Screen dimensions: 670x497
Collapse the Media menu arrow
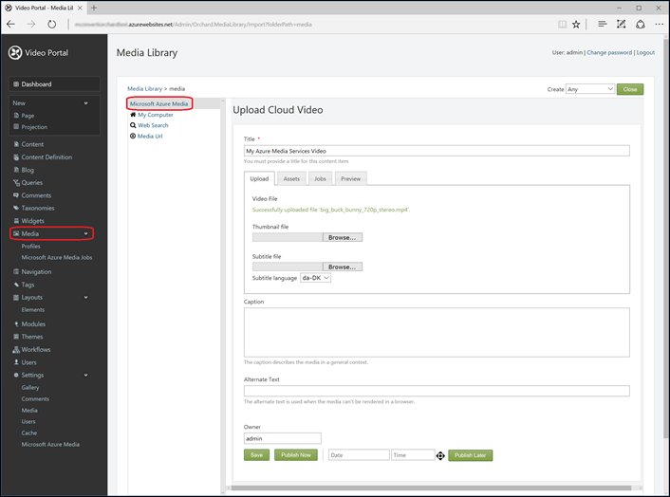point(86,233)
